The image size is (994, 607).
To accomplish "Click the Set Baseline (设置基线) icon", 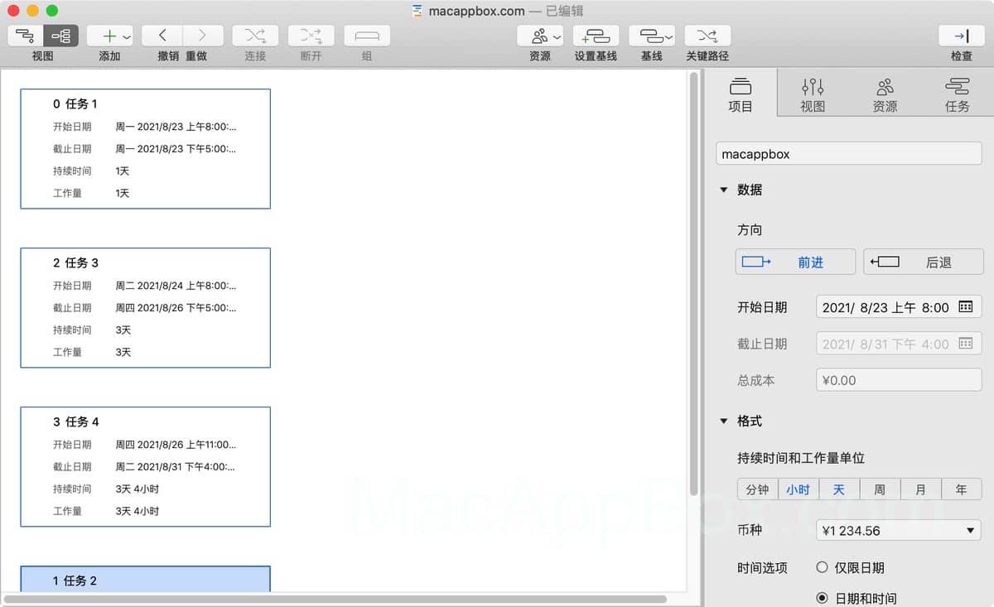I will (x=596, y=36).
